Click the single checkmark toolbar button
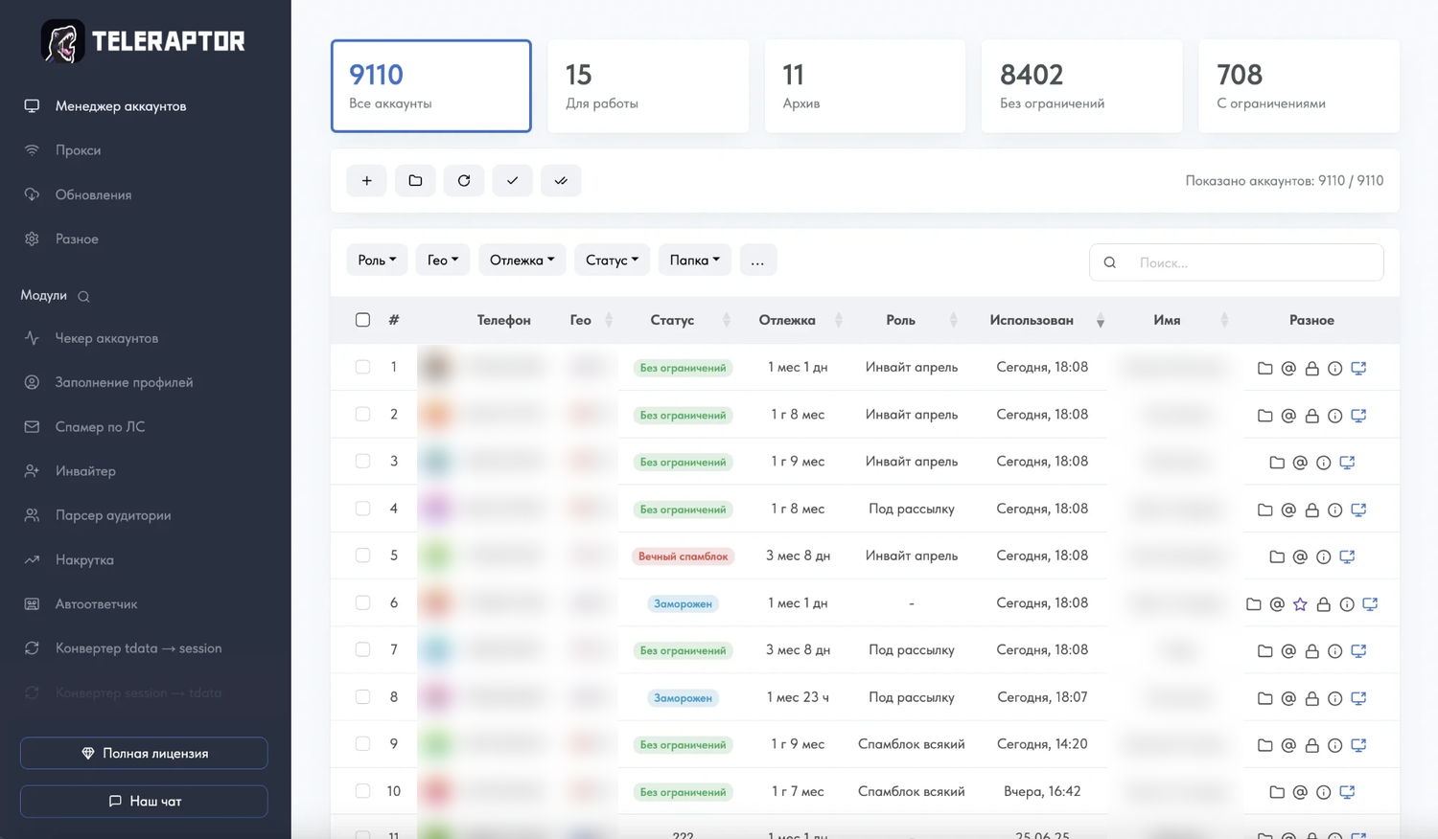Screen dimensions: 1438x839 click(x=513, y=180)
